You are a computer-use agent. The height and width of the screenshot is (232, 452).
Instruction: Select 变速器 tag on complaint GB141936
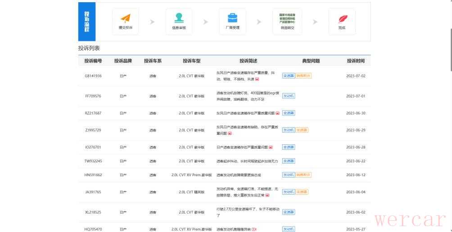point(288,76)
